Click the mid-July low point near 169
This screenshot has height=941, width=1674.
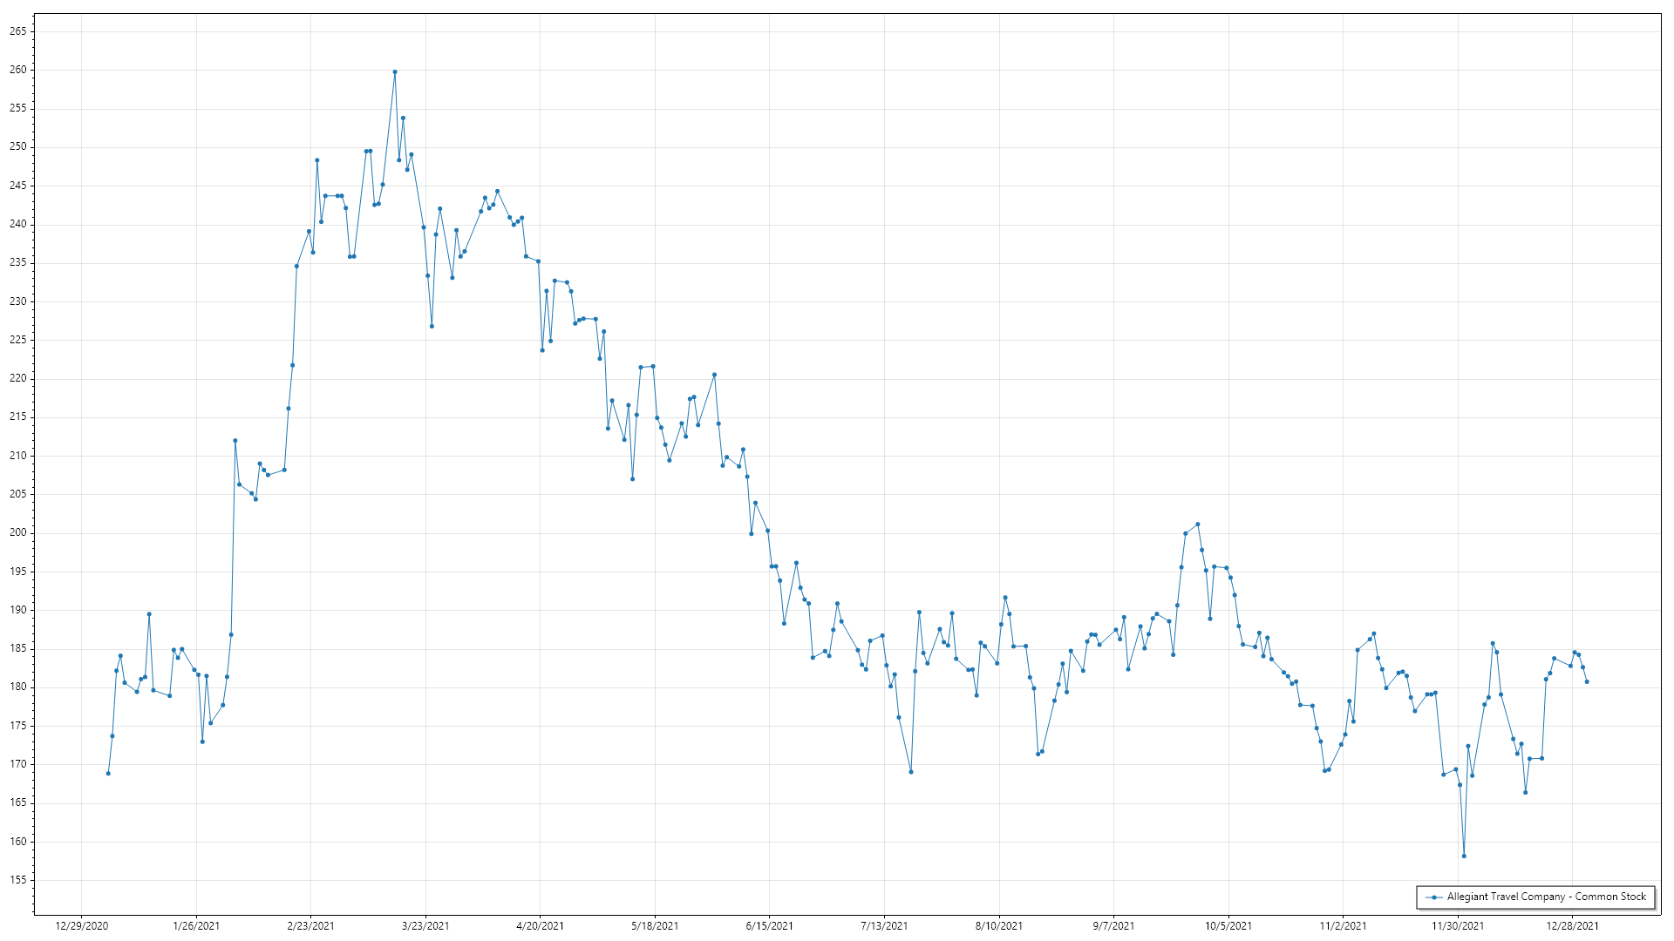pyautogui.click(x=911, y=772)
